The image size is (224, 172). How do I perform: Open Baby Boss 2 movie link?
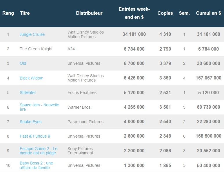[x=36, y=165]
